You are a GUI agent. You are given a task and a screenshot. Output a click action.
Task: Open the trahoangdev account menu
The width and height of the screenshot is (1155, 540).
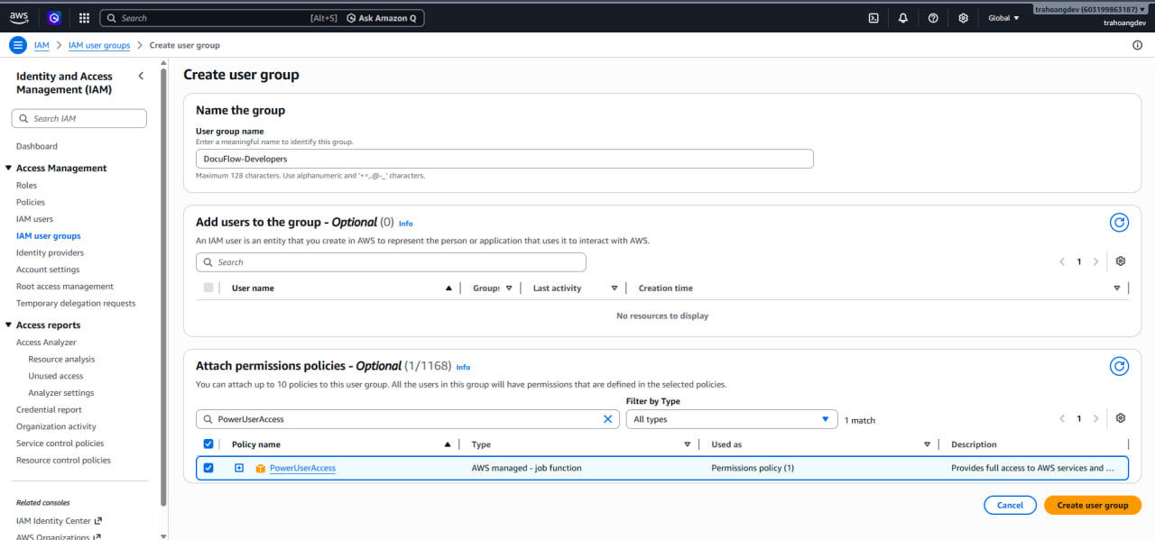click(1092, 8)
